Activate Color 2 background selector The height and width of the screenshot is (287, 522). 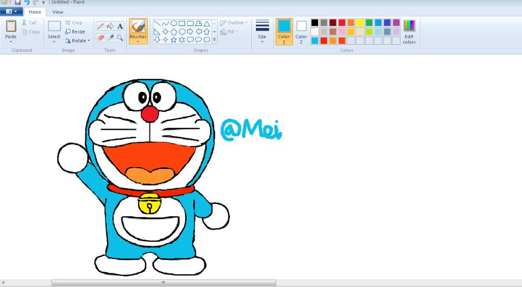click(301, 32)
